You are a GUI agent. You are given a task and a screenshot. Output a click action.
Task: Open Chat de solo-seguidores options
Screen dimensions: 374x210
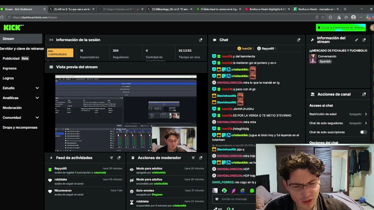point(338,123)
